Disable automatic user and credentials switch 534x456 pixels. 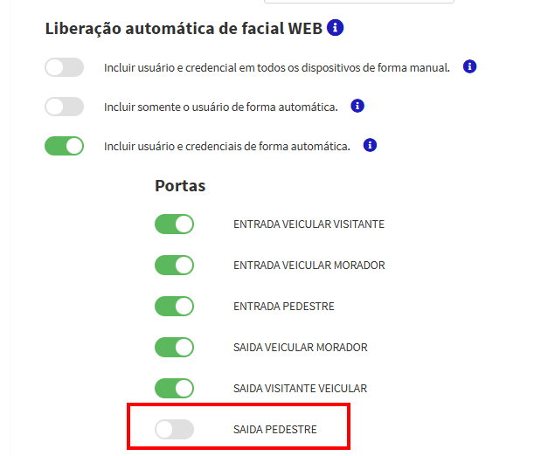click(x=64, y=146)
